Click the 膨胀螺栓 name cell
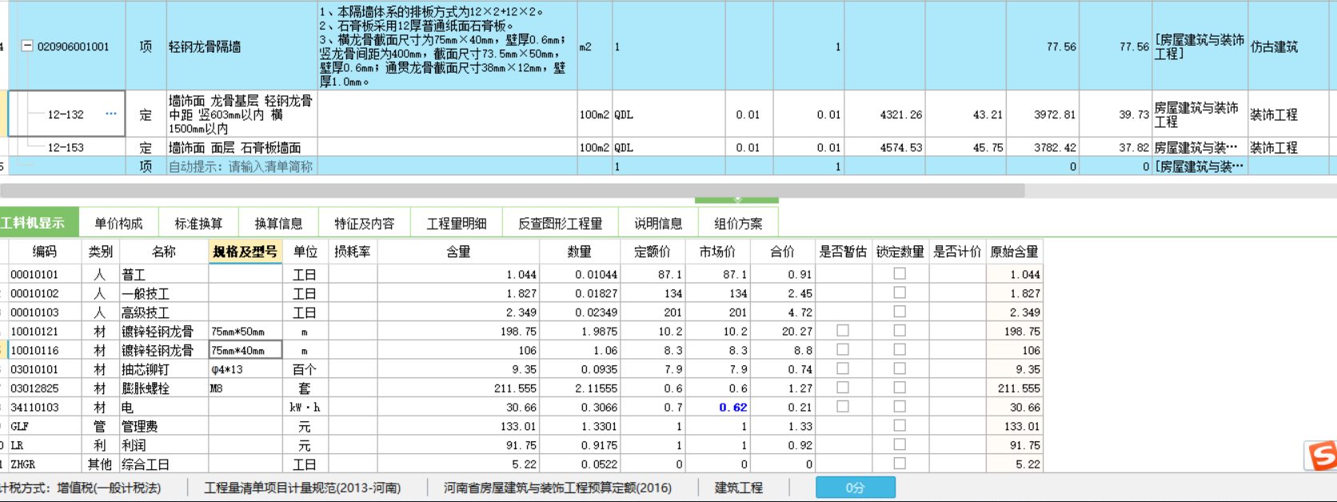 point(164,388)
